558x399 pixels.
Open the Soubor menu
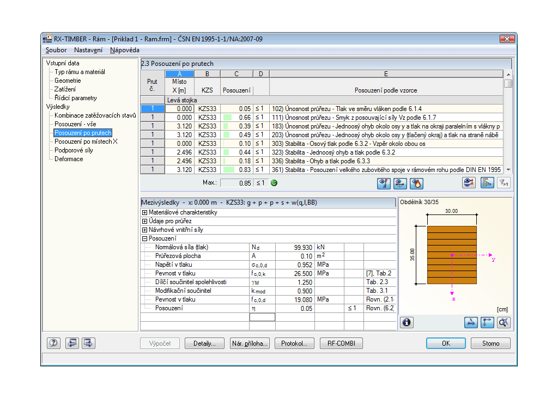pos(56,50)
